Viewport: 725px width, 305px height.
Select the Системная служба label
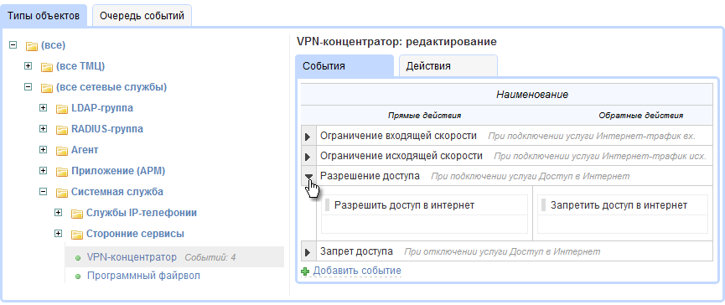[x=117, y=192]
